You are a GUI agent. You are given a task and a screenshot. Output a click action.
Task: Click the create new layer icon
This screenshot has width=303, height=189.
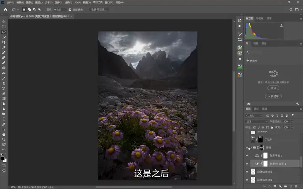291,186
